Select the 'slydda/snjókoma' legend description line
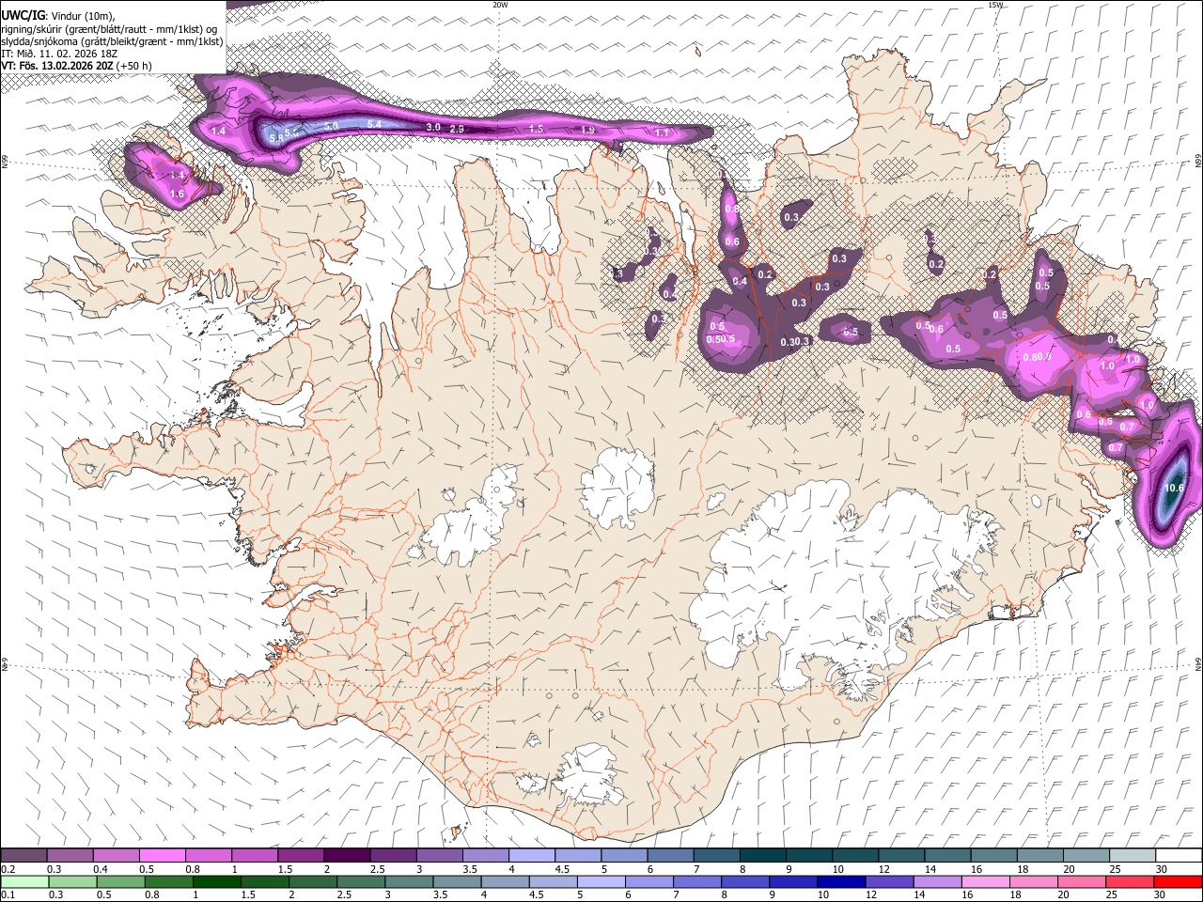Viewport: 1203px width, 902px height. (112, 41)
